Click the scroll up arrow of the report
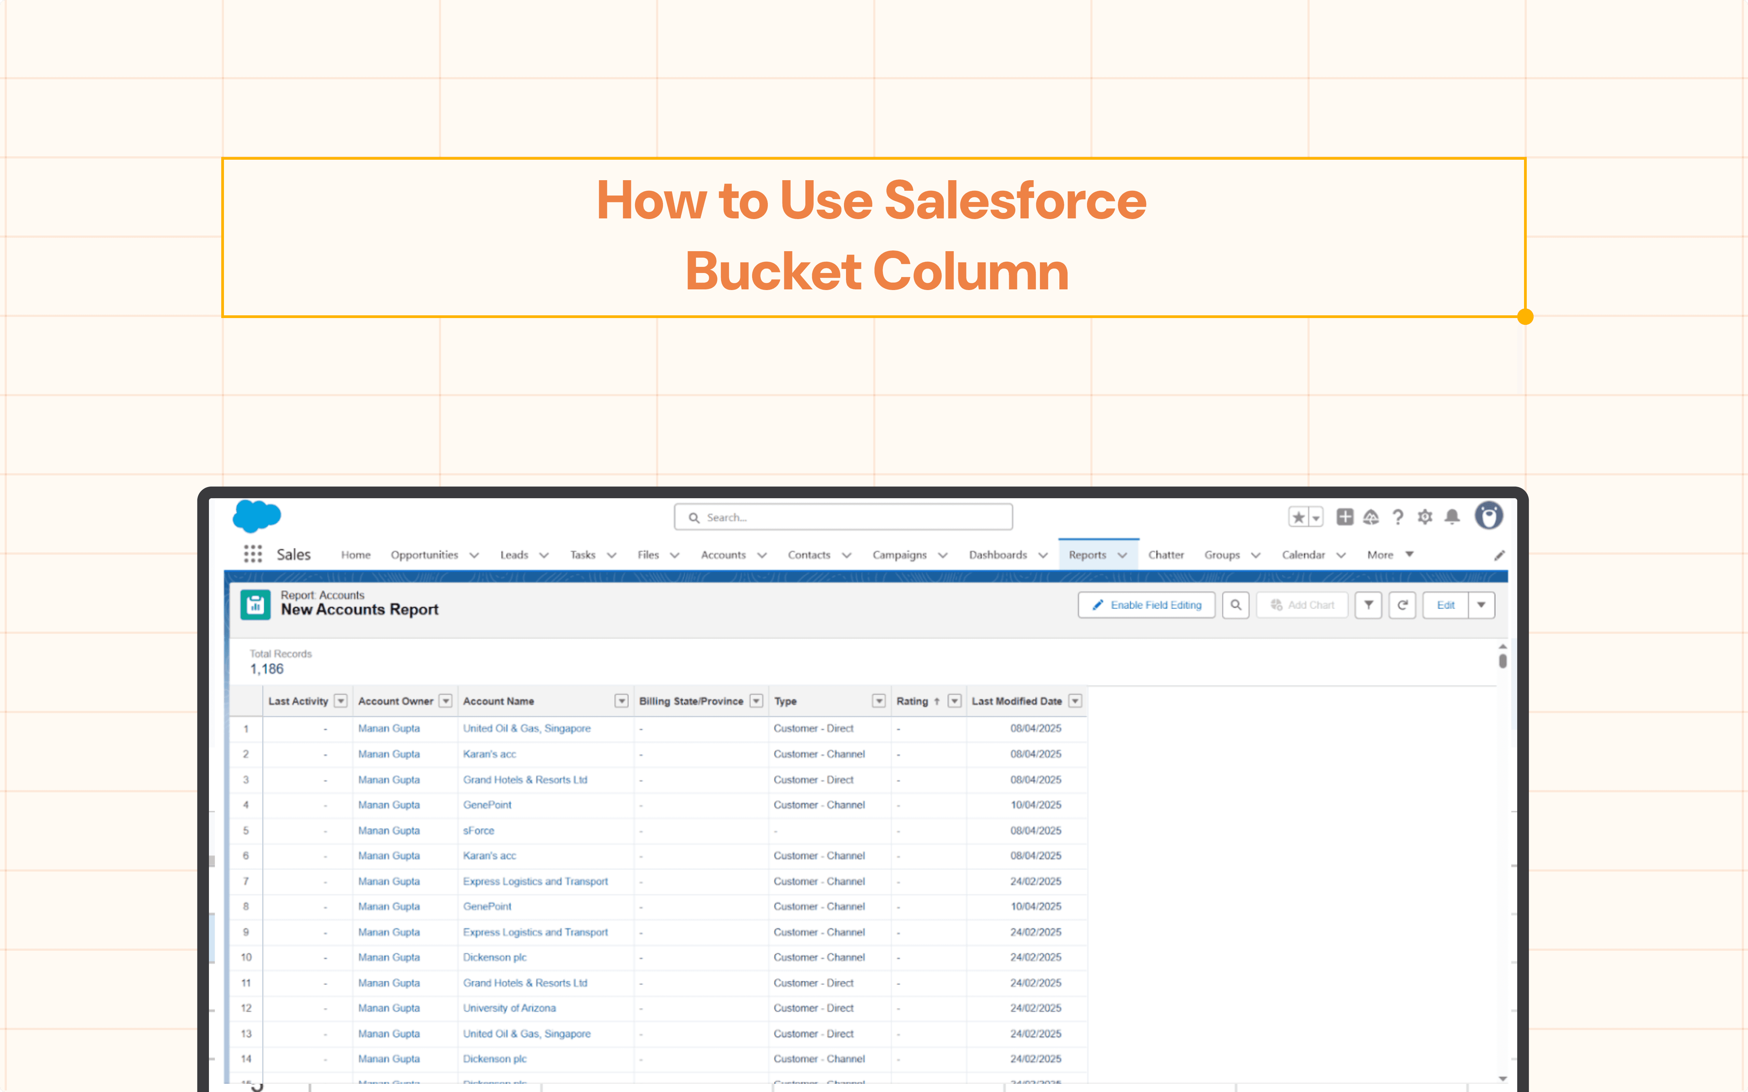1748x1092 pixels. (x=1503, y=646)
